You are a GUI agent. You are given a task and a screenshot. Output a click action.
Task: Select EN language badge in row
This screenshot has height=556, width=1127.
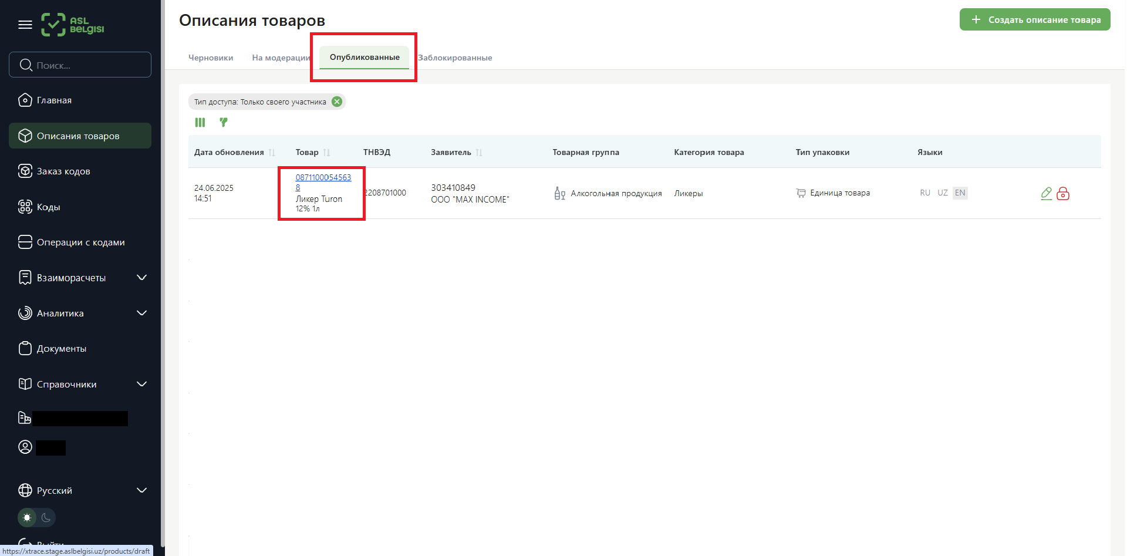point(960,193)
